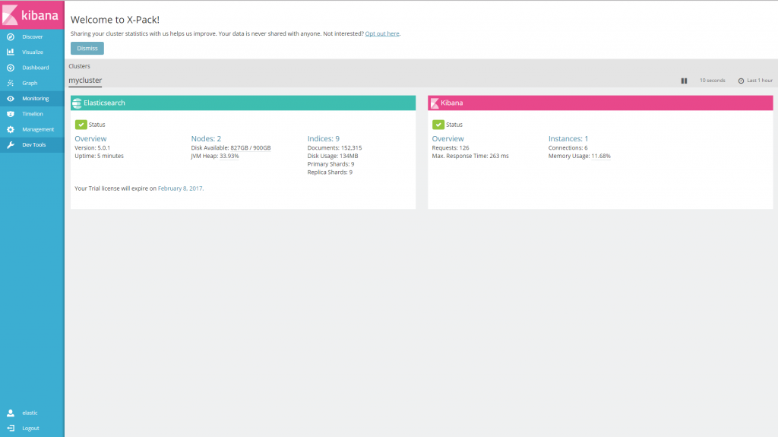Open the Management gear icon
This screenshot has height=437, width=778.
click(11, 129)
